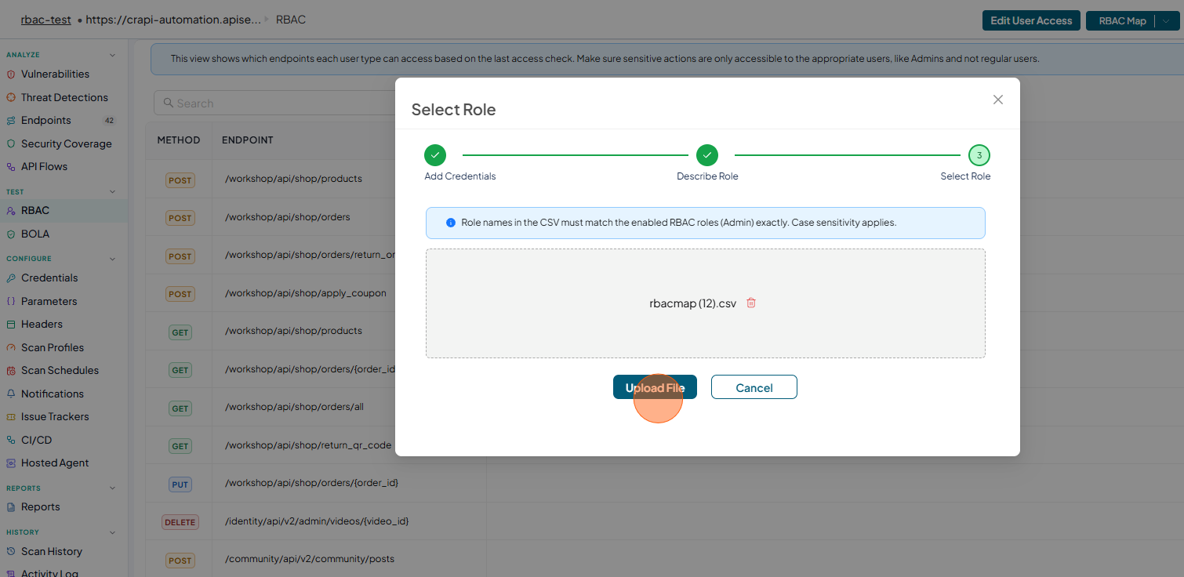1184x577 pixels.
Task: Click the Hosted Agent icon
Action: tap(11, 463)
